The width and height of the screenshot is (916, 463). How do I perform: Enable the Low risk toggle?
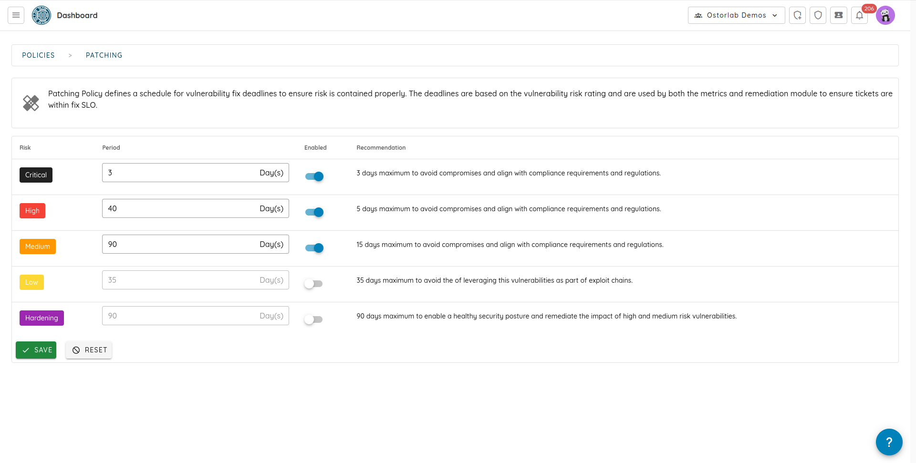pos(313,284)
